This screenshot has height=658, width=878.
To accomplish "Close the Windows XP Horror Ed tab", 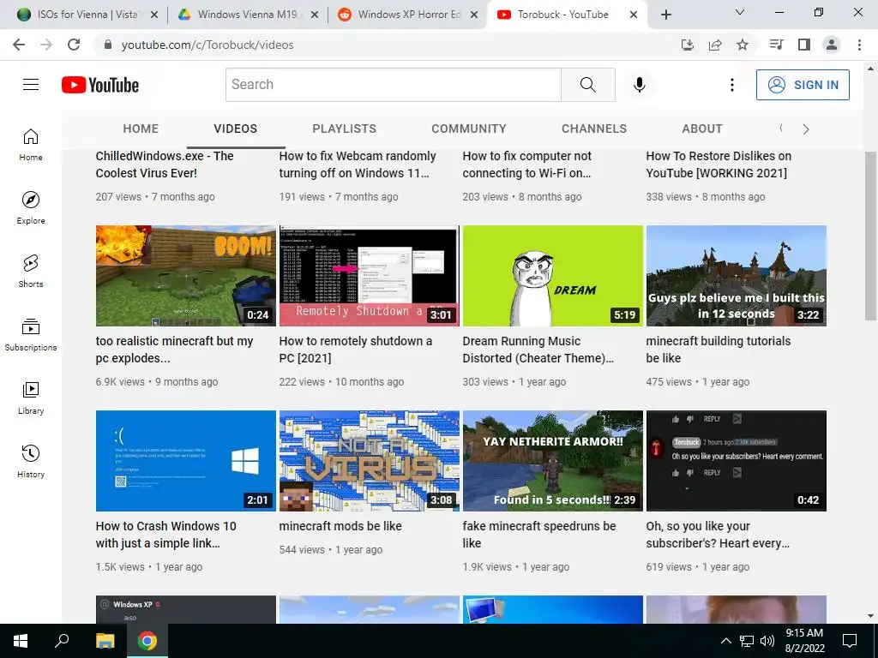I will click(473, 15).
